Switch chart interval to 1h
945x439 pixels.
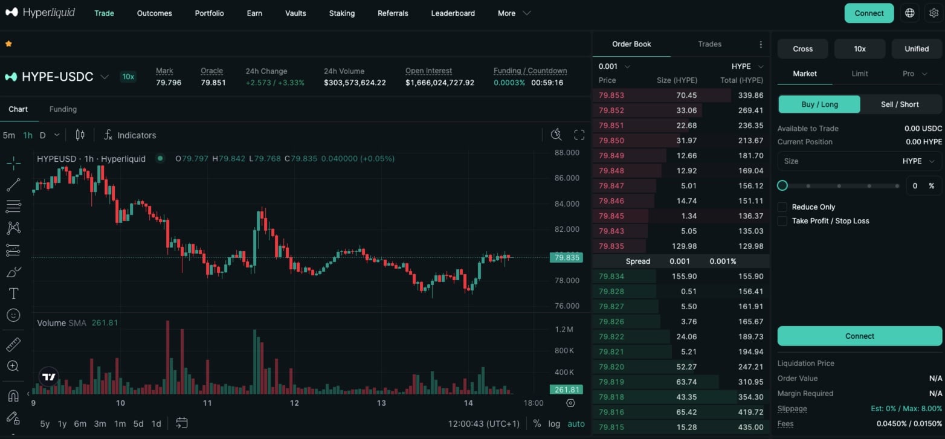[28, 135]
